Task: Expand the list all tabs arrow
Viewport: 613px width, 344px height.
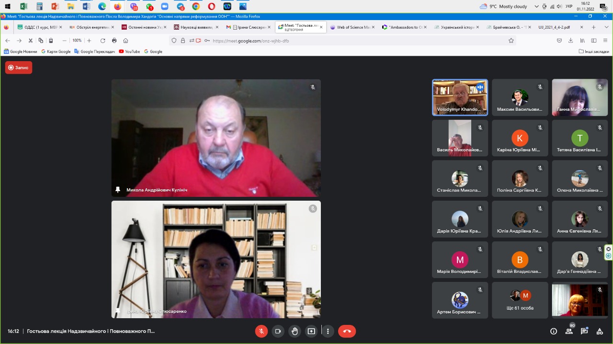Action: coord(606,27)
